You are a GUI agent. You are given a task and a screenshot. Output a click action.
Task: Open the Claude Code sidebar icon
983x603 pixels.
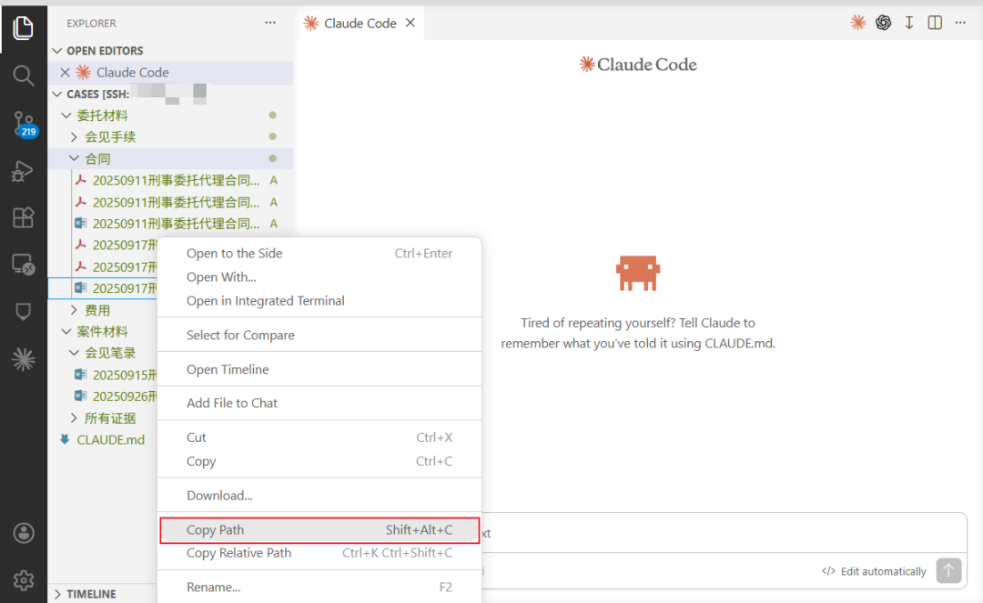tap(23, 359)
